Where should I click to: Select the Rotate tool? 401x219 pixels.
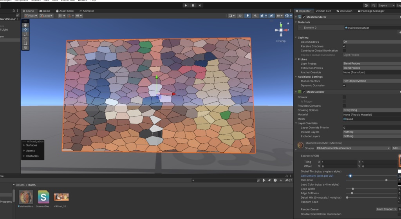25,34
